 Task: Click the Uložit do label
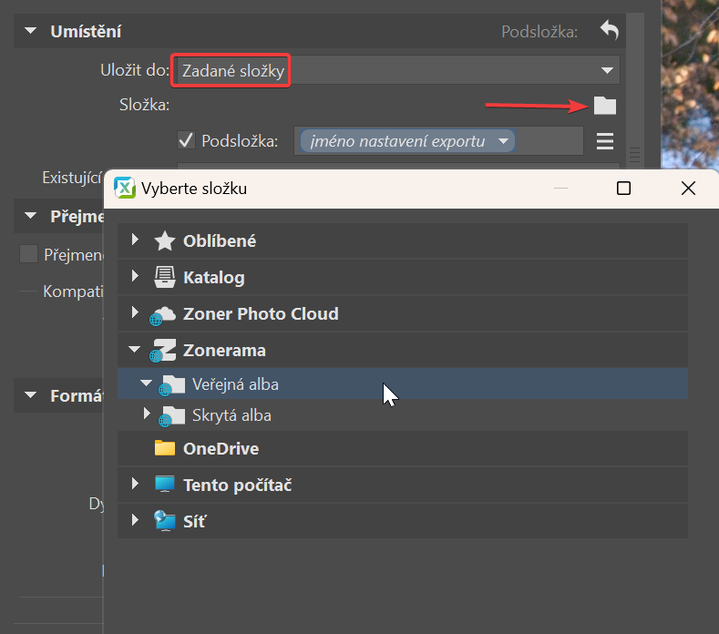pos(135,70)
